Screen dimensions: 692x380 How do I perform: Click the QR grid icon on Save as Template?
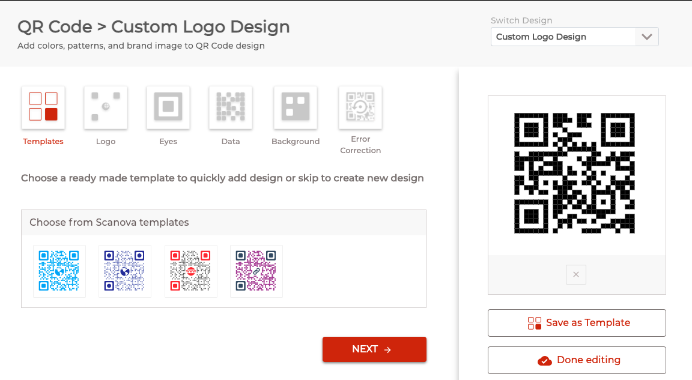tap(534, 322)
